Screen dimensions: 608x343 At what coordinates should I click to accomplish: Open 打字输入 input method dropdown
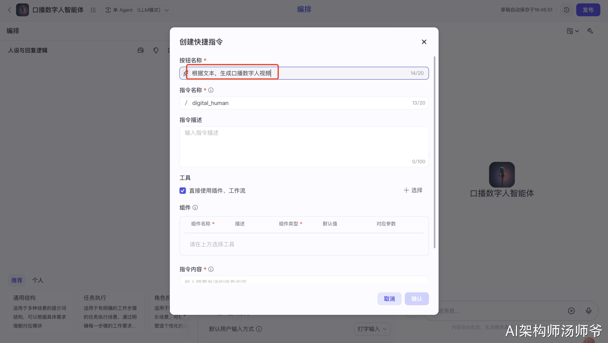pyautogui.click(x=372, y=329)
